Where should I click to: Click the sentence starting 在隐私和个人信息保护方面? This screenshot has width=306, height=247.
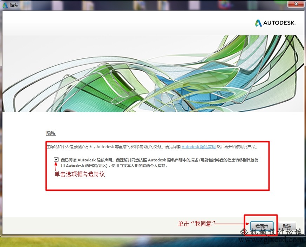[x=152, y=147]
